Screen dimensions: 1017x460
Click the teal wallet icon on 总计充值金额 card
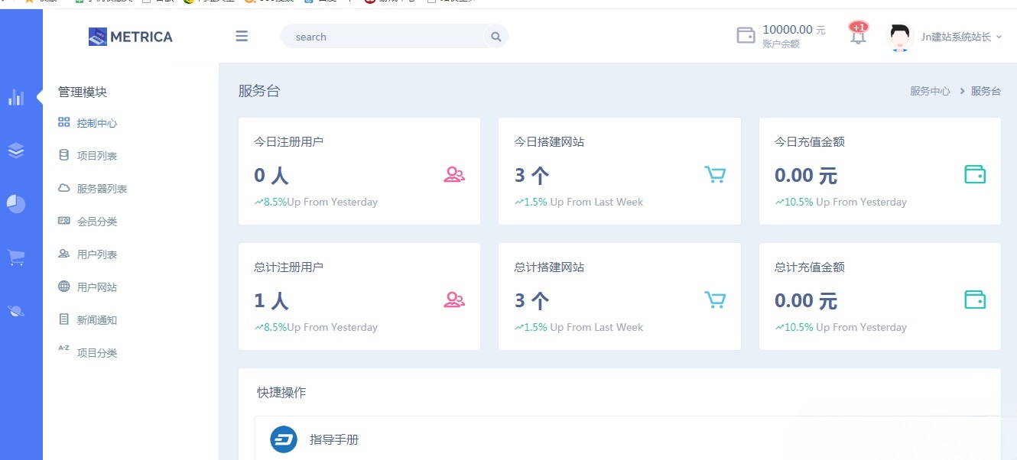coord(974,300)
